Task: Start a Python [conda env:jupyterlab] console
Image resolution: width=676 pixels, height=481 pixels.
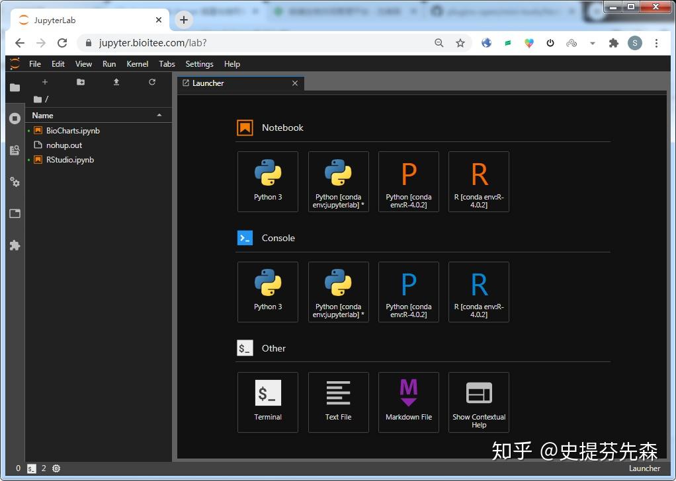Action: 338,291
